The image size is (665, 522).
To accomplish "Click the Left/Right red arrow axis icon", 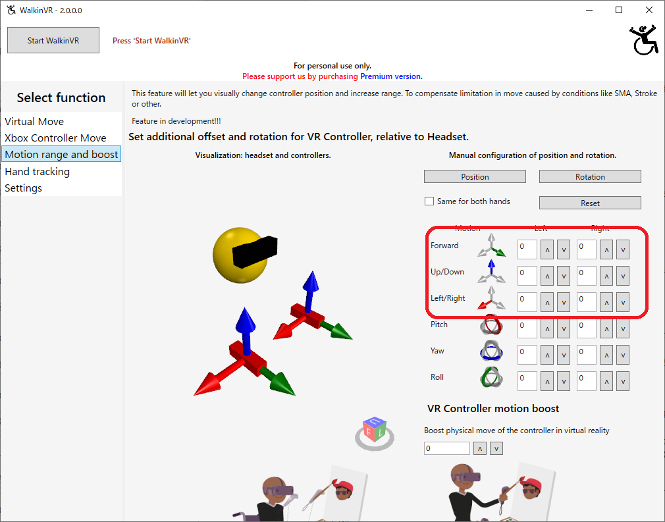I will point(491,298).
